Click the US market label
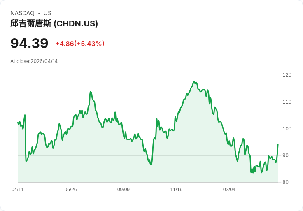The image size is (303, 211). (x=47, y=13)
